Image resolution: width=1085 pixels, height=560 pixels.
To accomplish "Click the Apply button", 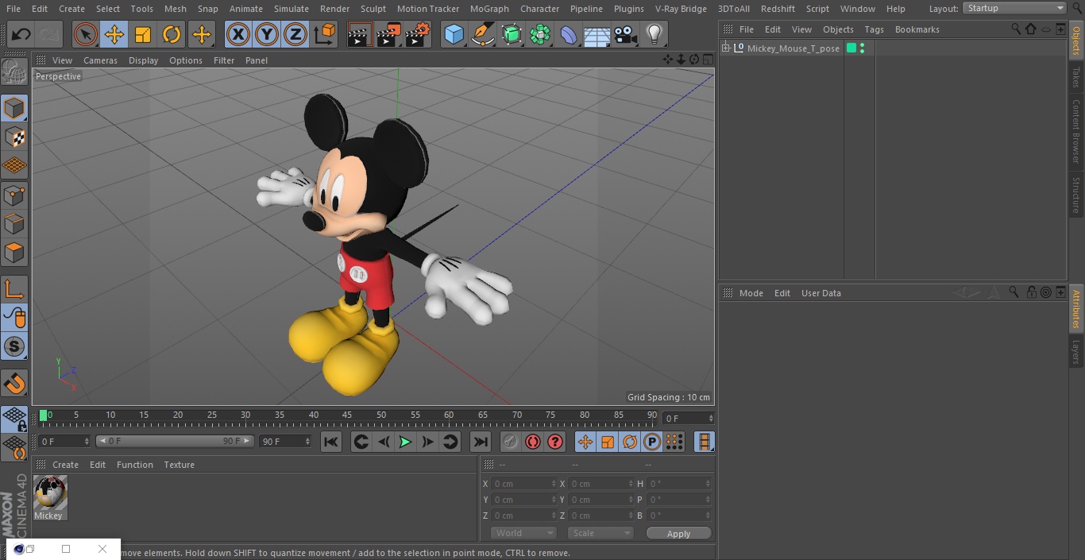I will coord(678,534).
